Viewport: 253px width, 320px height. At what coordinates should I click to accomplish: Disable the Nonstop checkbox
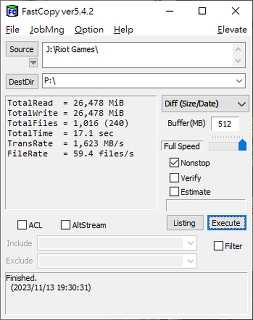point(174,162)
